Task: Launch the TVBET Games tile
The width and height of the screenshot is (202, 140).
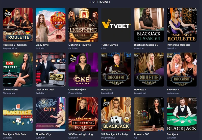Action: pos(116,25)
